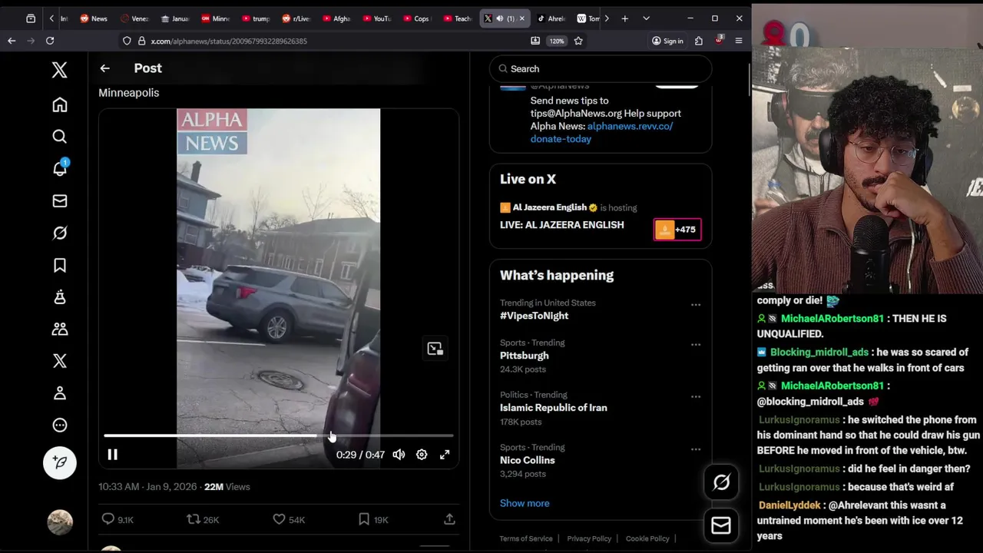Open Cookie Policy footer link
This screenshot has width=983, height=553.
[647, 538]
